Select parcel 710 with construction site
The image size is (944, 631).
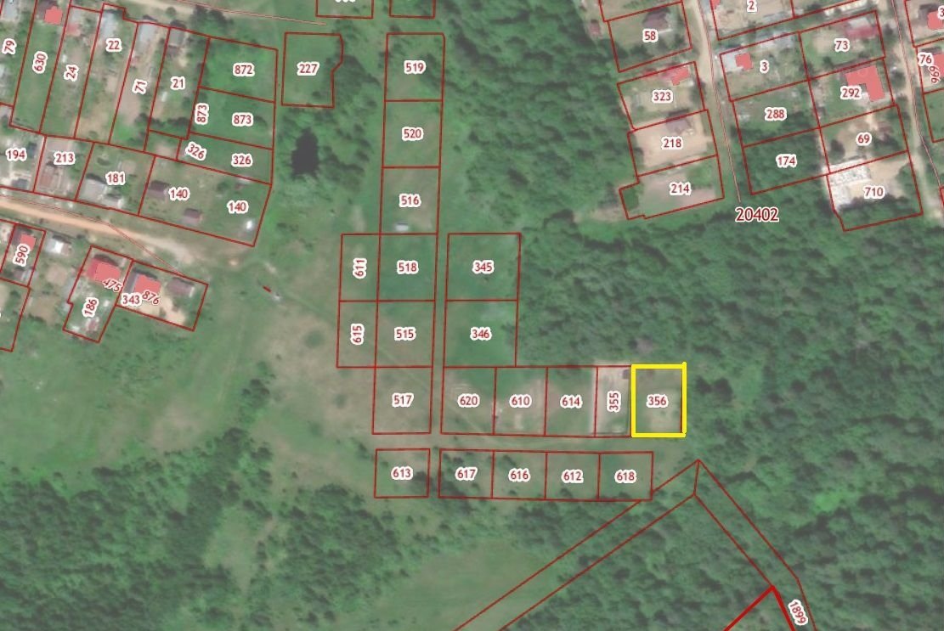[x=873, y=192]
